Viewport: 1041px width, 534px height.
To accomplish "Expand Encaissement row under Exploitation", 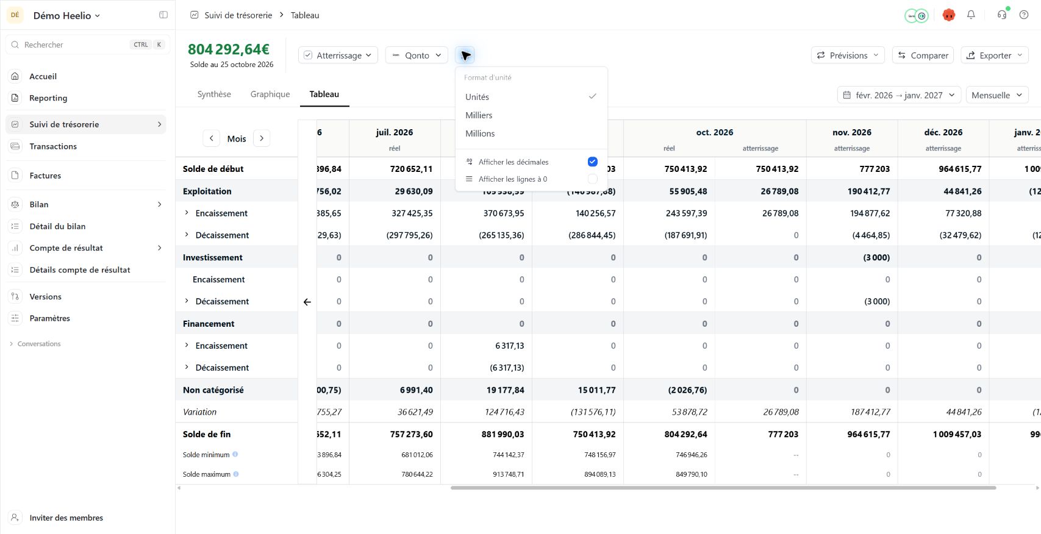I will tap(187, 213).
